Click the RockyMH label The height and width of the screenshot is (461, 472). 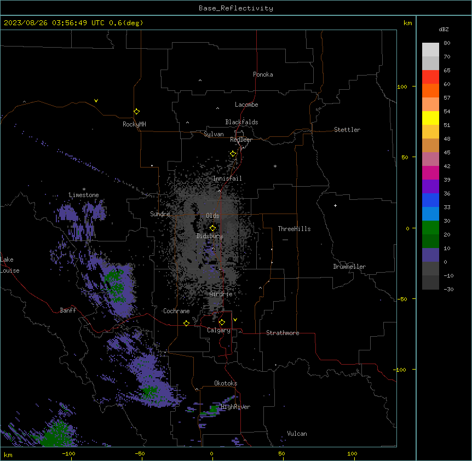(134, 124)
